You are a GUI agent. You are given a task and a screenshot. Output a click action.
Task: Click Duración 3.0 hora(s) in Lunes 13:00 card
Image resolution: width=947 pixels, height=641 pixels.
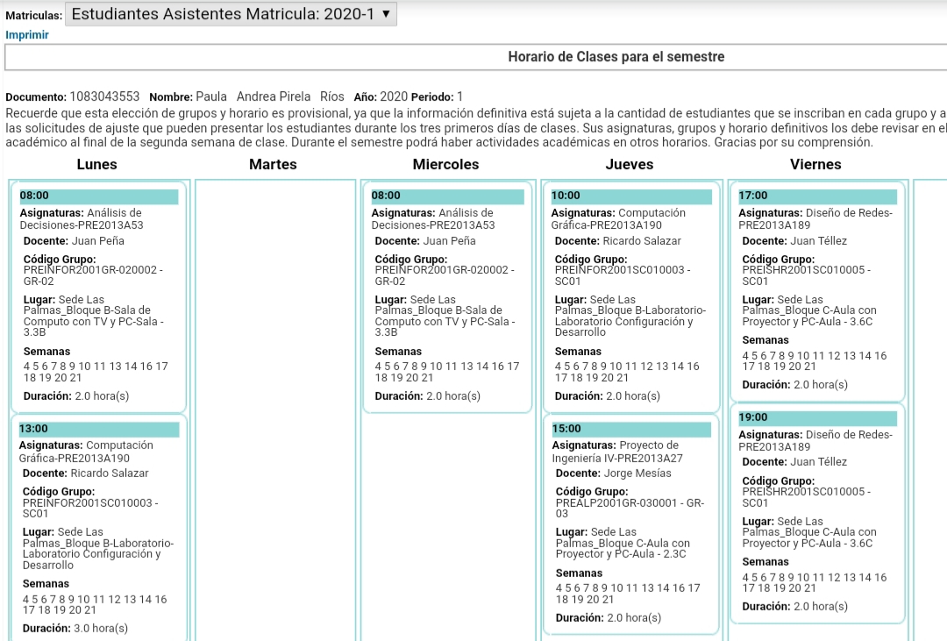[75, 629]
